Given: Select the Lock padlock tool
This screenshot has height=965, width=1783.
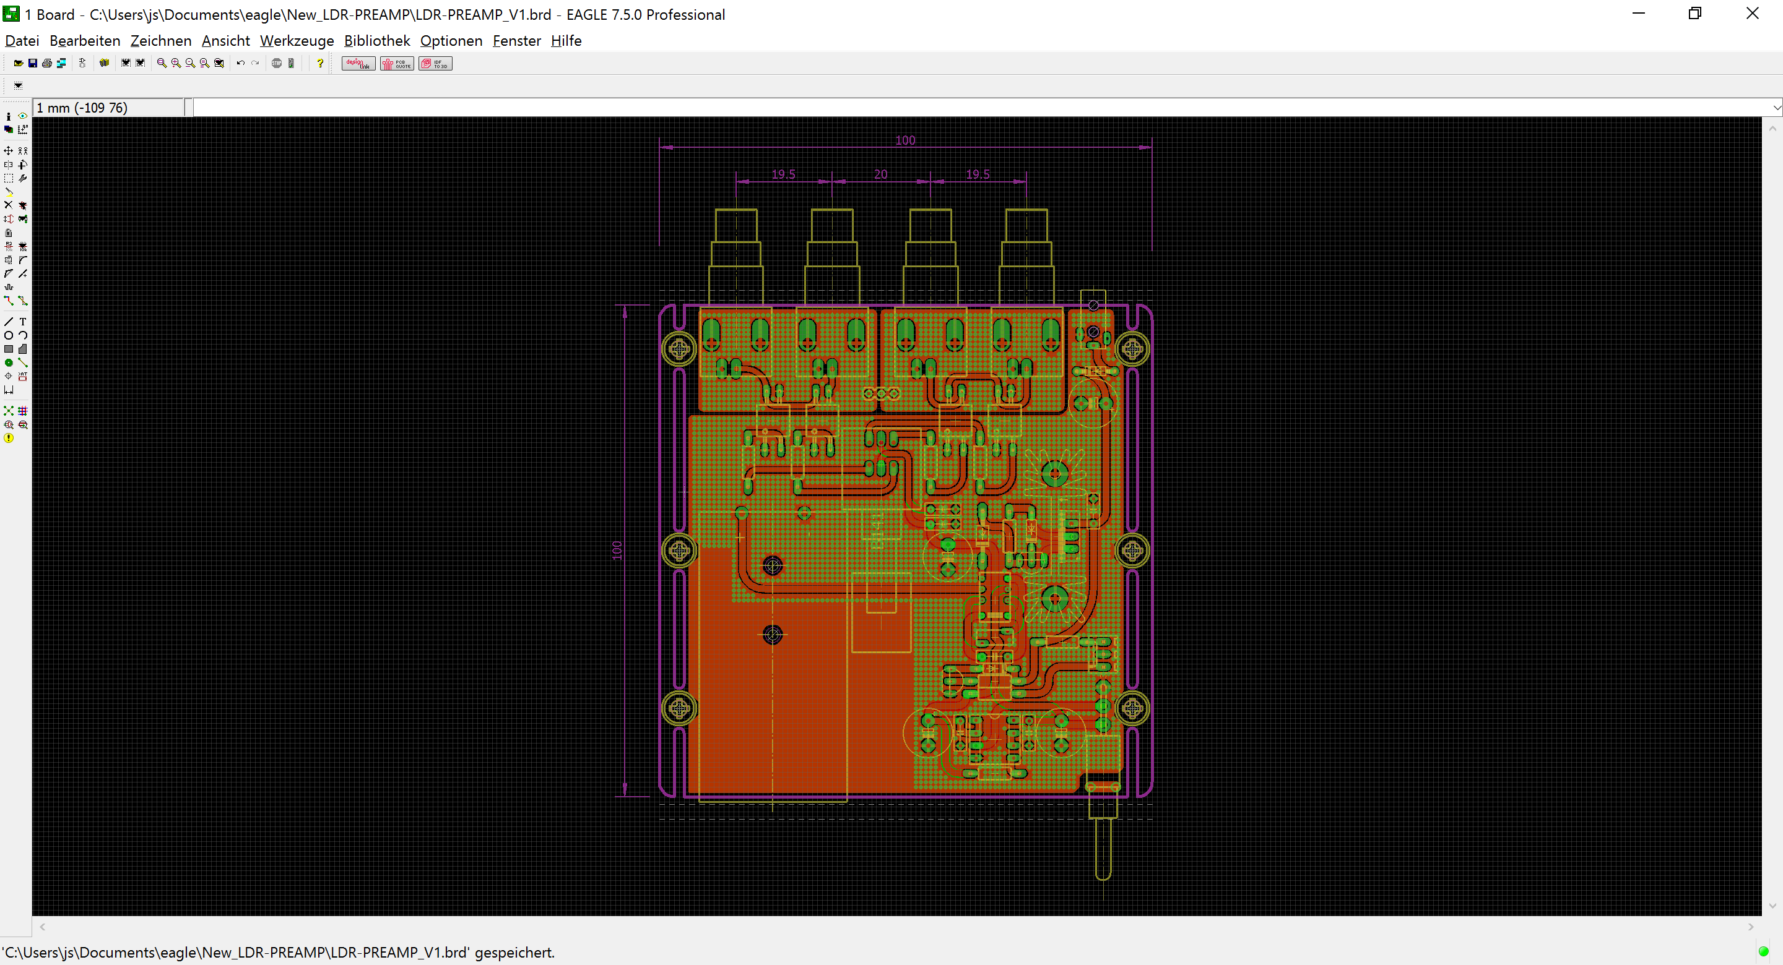Looking at the screenshot, I should click(x=8, y=233).
